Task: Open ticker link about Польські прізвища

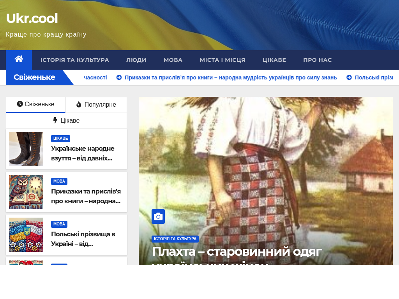Action: pyautogui.click(x=374, y=77)
